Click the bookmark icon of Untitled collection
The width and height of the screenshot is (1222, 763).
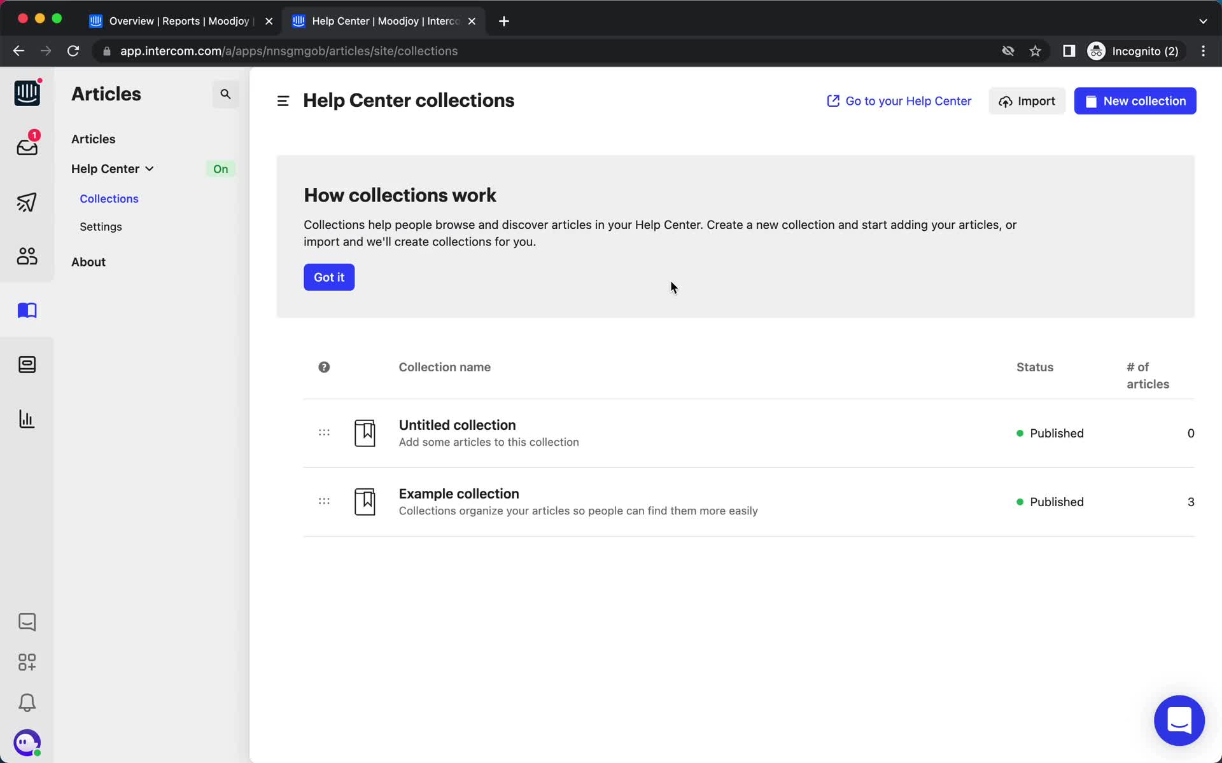coord(365,433)
